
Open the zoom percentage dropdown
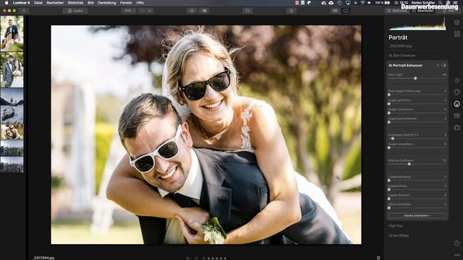point(129,11)
